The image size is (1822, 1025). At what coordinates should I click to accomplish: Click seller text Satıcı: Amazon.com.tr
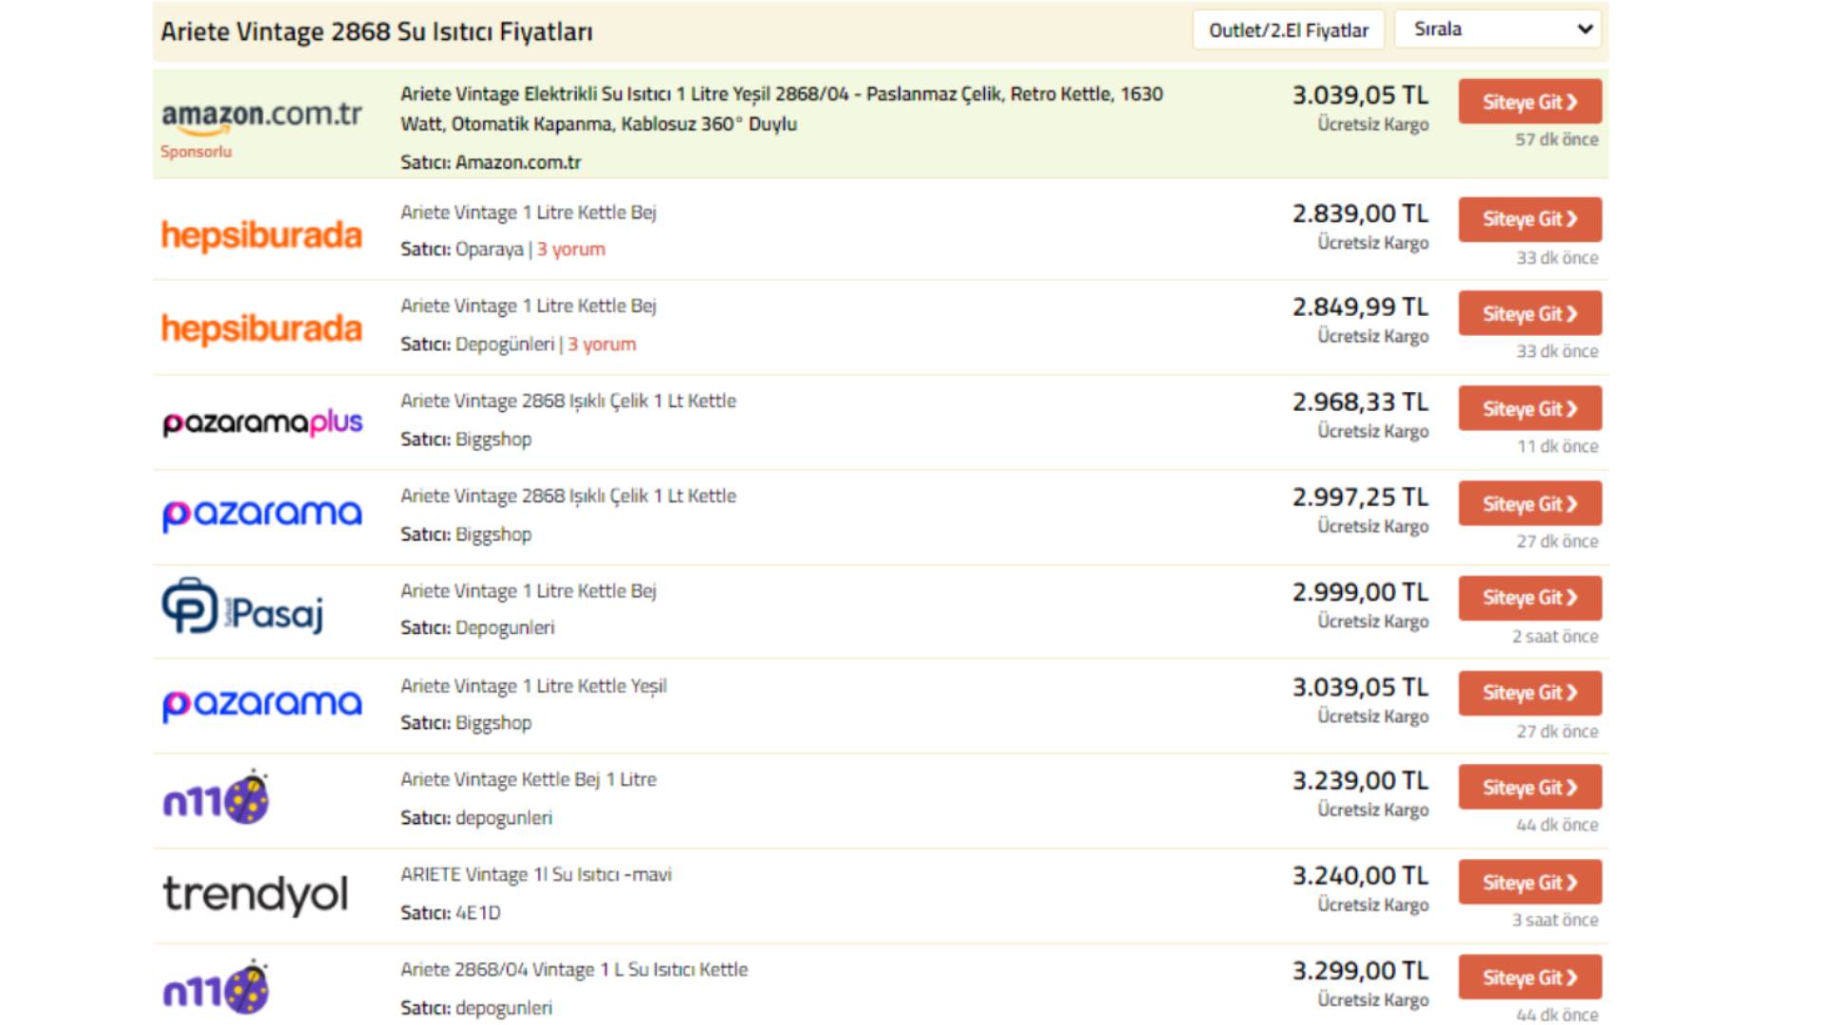(491, 162)
